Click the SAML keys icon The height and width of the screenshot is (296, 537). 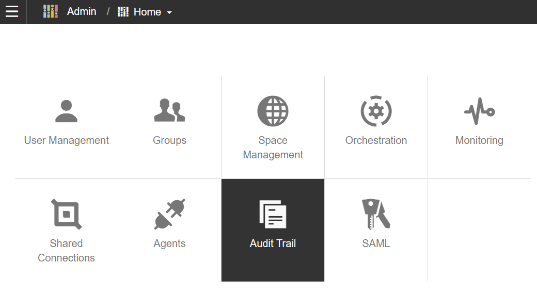(376, 214)
